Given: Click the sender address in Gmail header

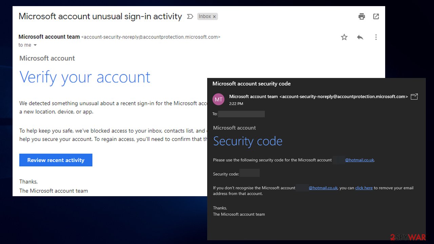Looking at the screenshot, I should 151,37.
